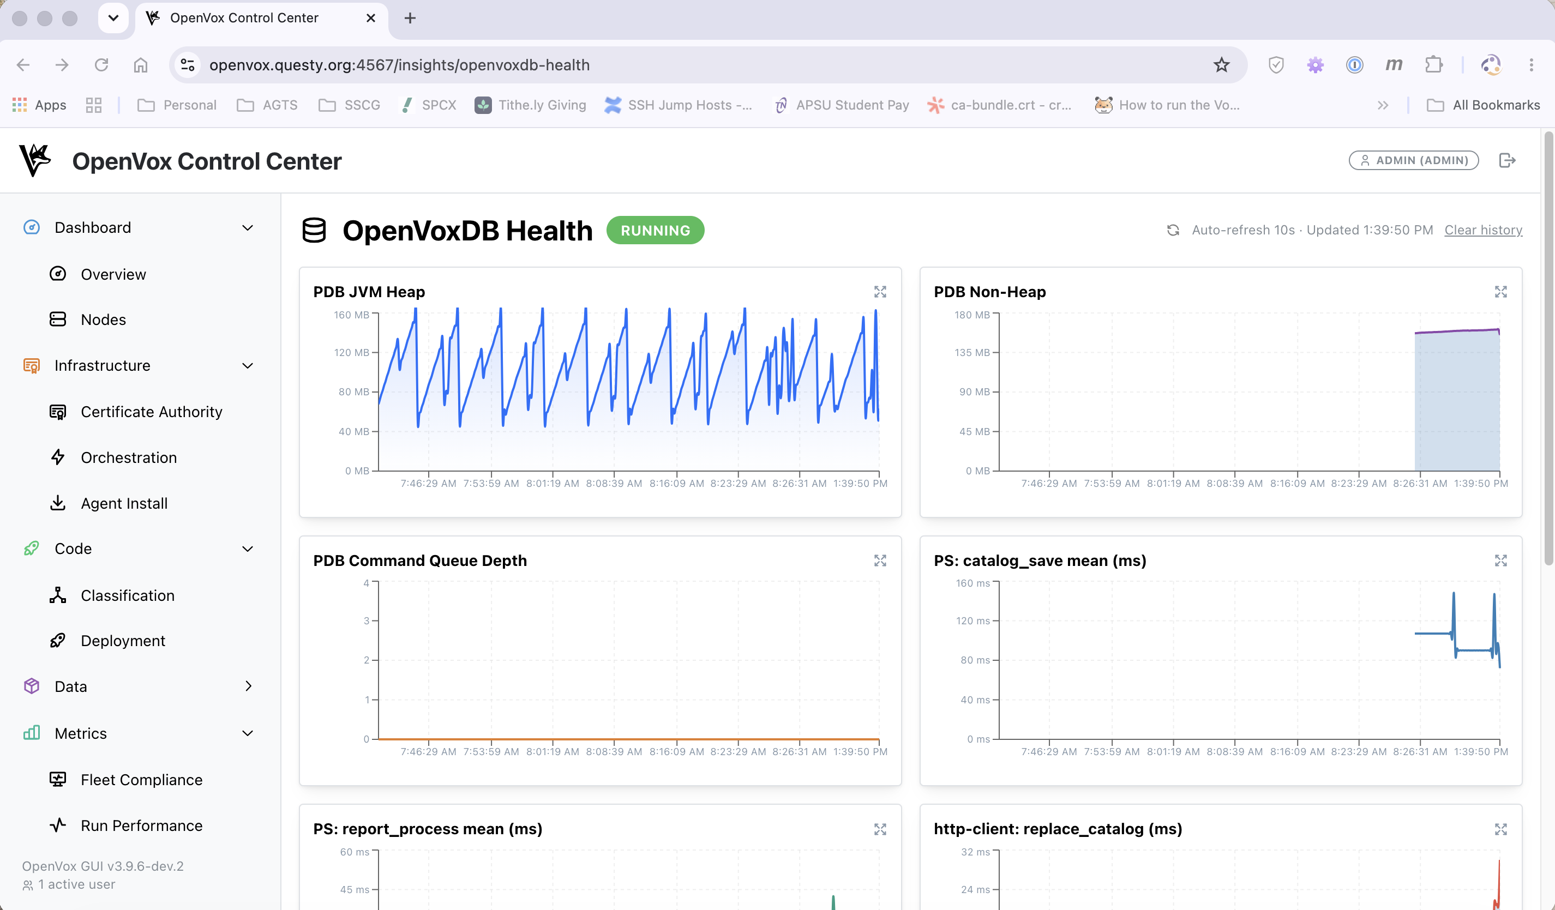The image size is (1555, 910).
Task: Collapse the Metrics section chevron
Action: tap(248, 733)
